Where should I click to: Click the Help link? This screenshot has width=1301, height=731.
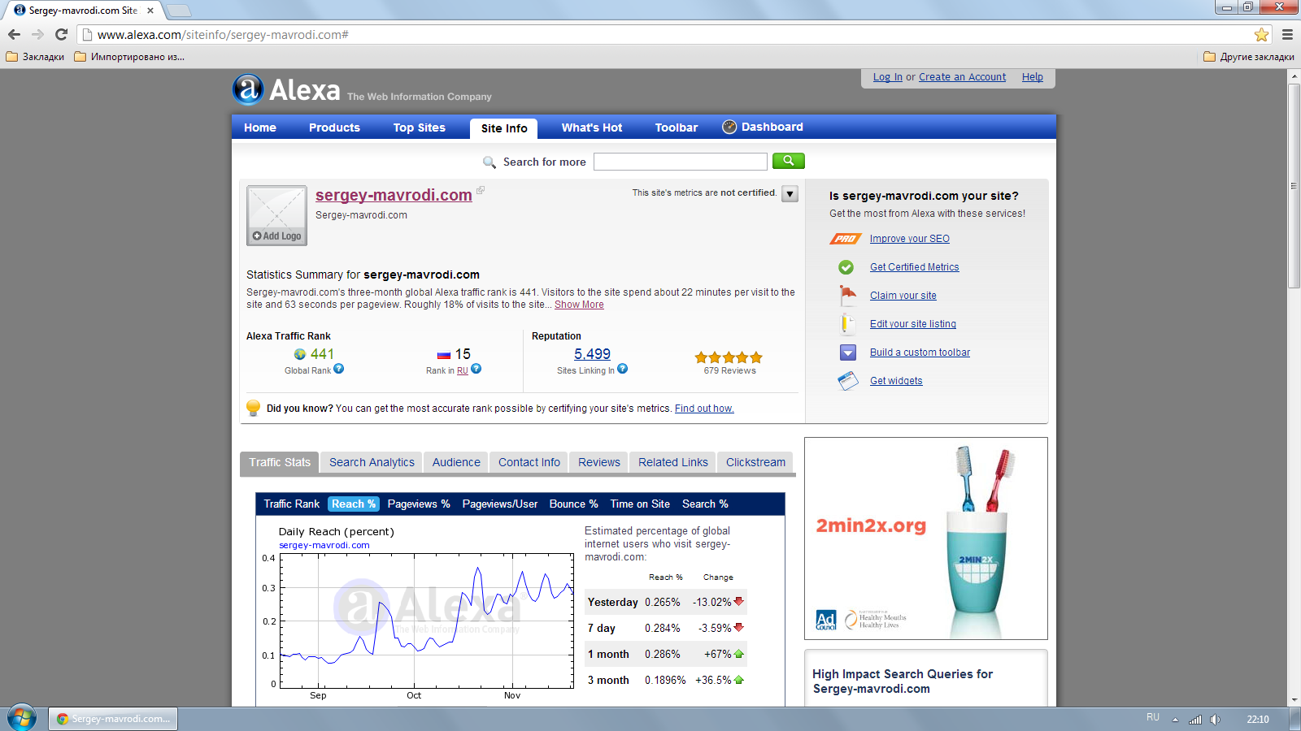(1033, 77)
